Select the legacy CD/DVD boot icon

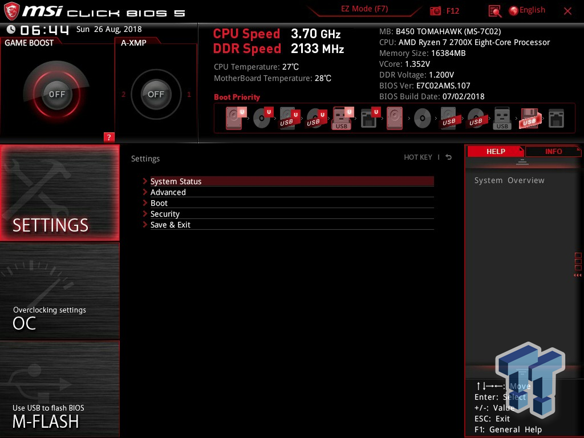coord(423,119)
